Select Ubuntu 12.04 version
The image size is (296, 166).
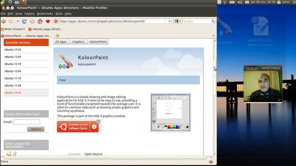coord(26,71)
